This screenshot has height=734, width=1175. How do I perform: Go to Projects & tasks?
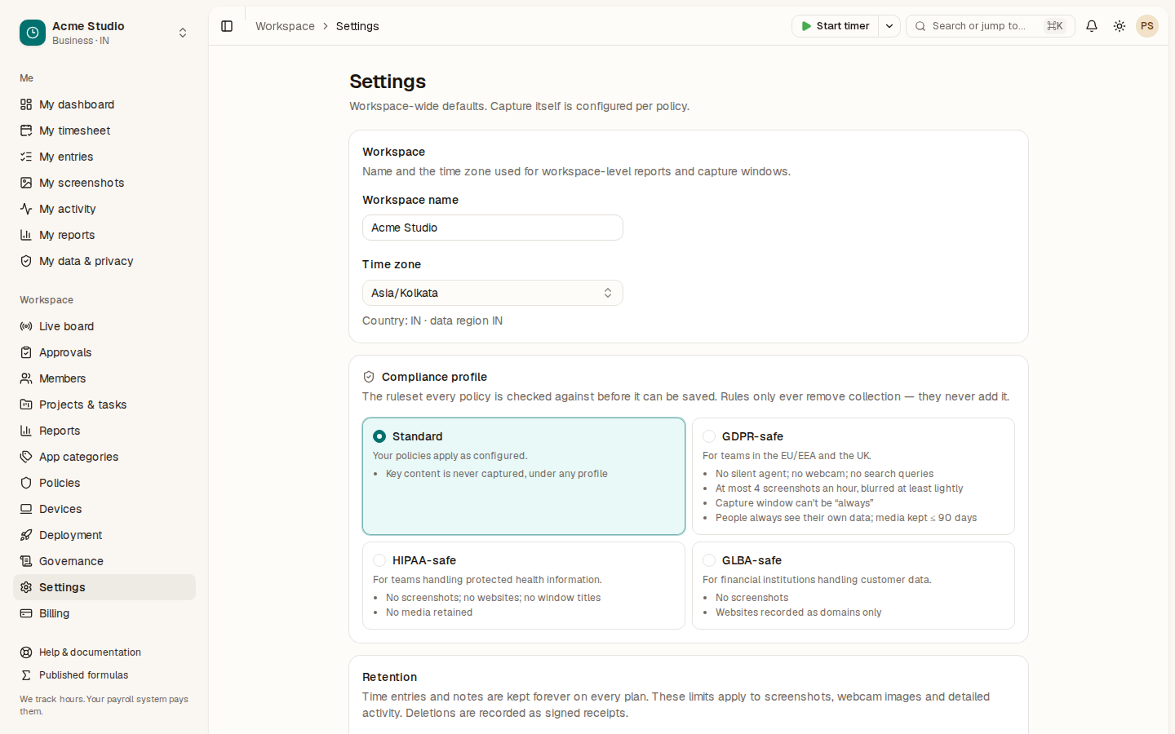(x=104, y=405)
